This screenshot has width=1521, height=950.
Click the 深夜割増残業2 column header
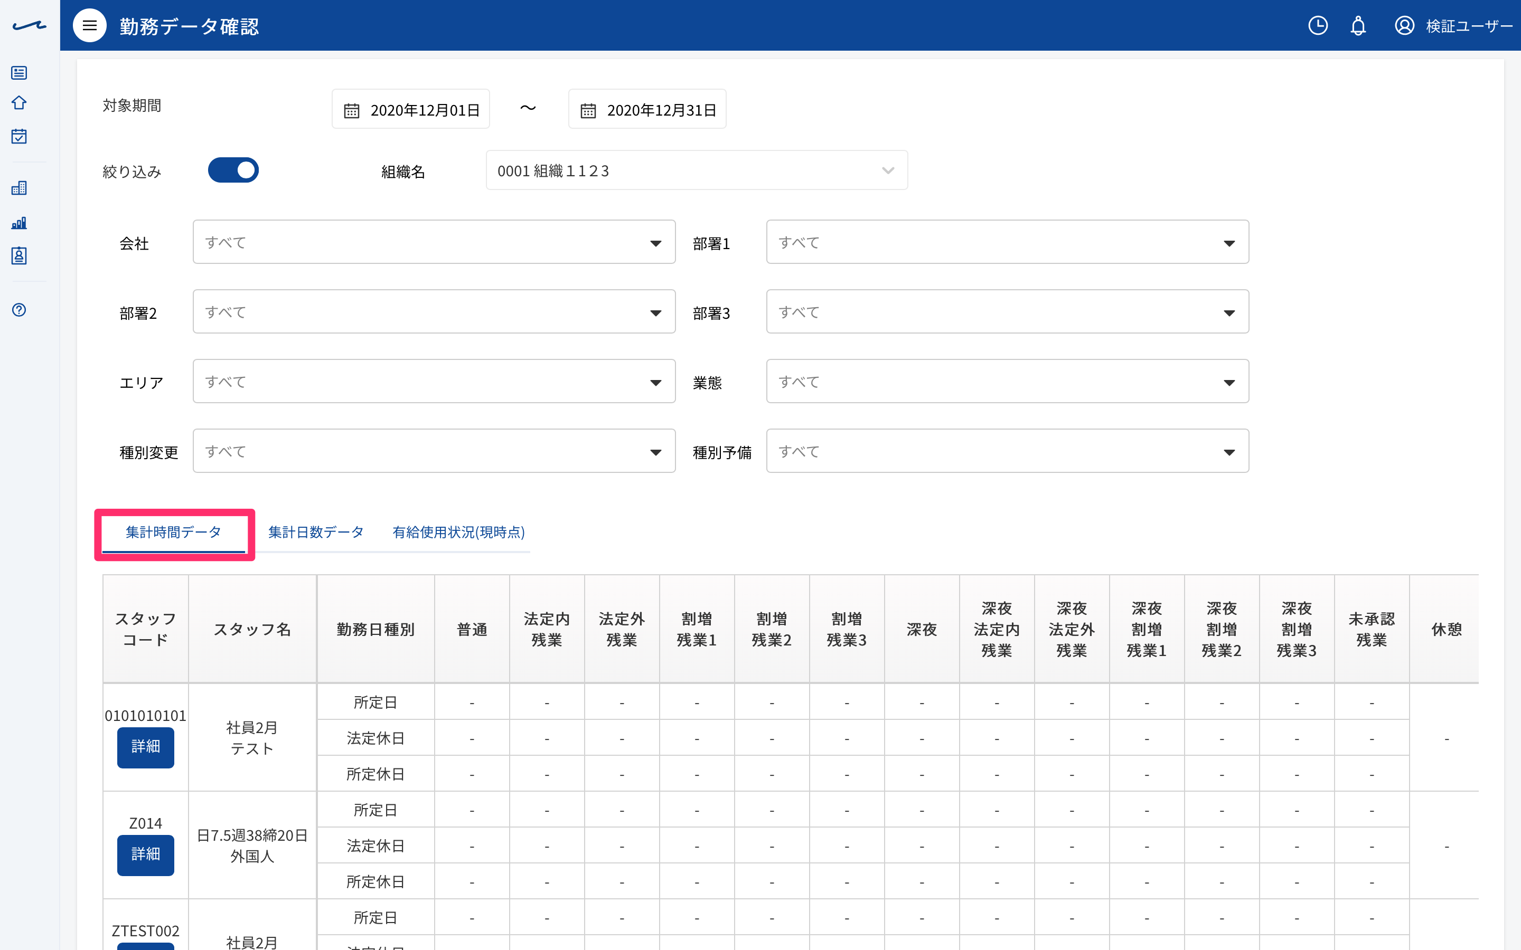pyautogui.click(x=1222, y=630)
